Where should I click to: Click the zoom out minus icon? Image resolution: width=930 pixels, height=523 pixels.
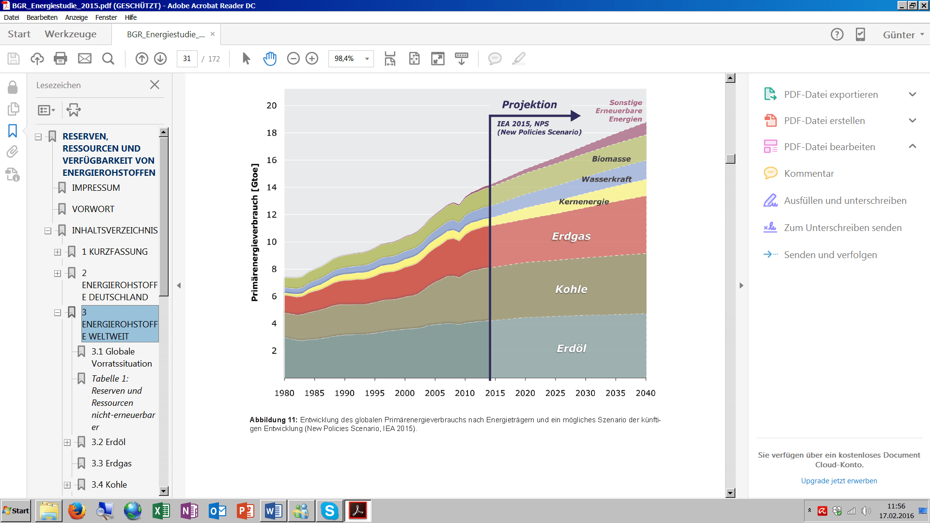tap(293, 59)
